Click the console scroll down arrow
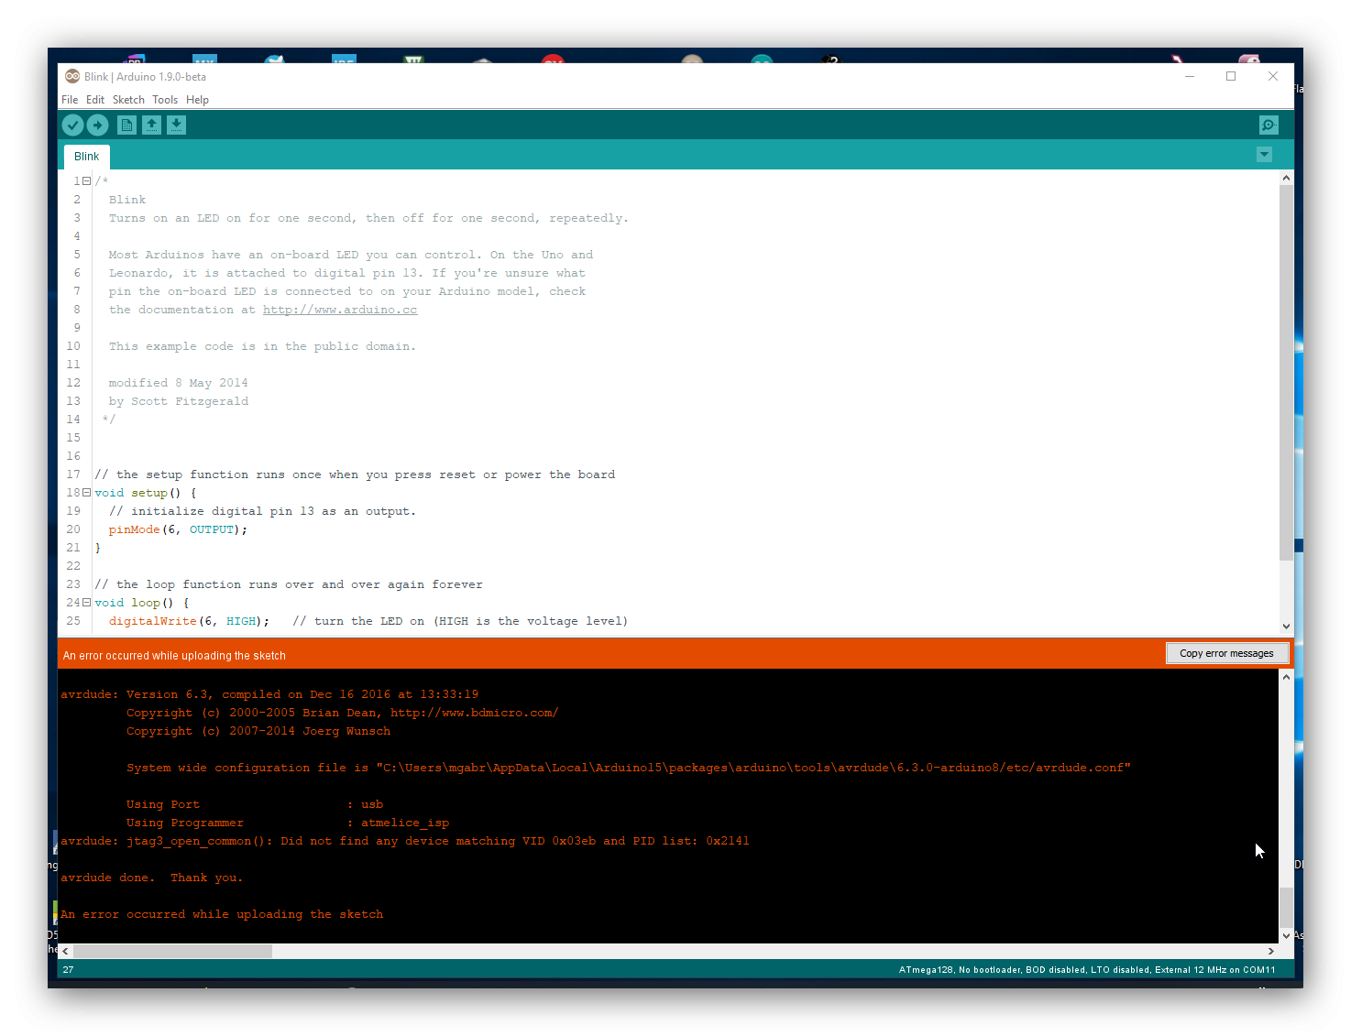The width and height of the screenshot is (1351, 1036). pyautogui.click(x=1286, y=936)
